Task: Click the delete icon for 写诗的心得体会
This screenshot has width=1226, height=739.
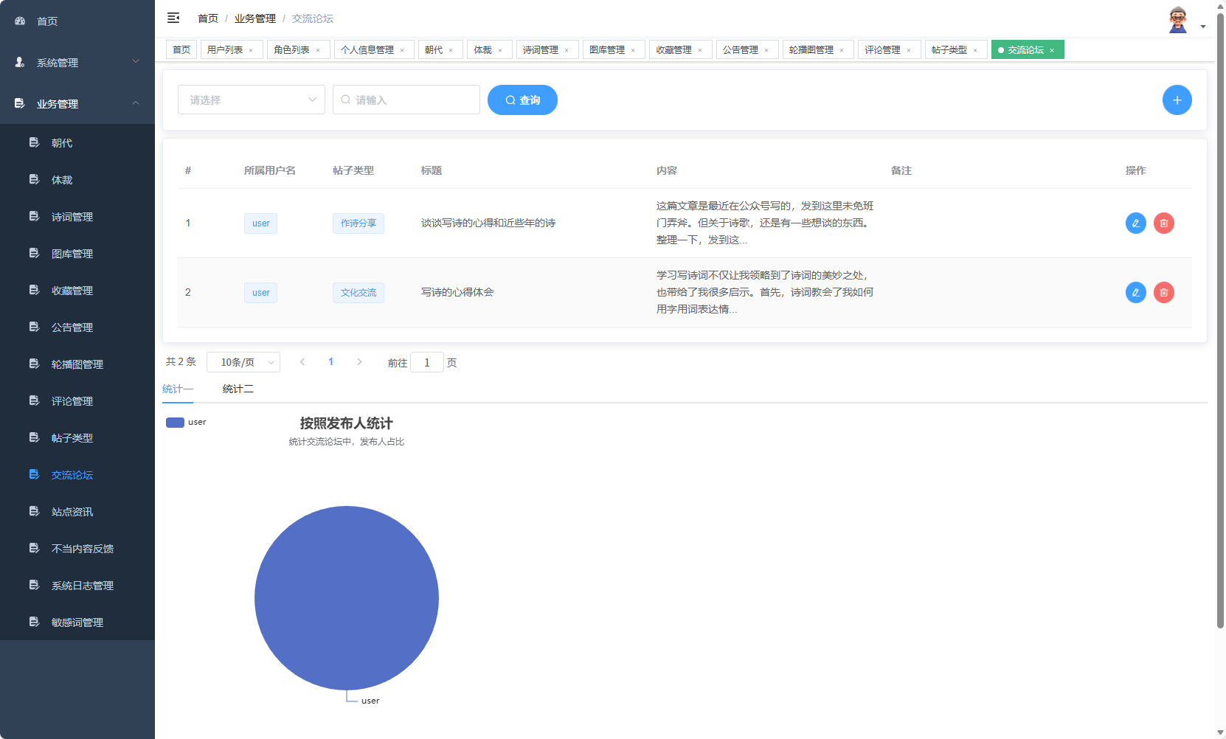Action: (1164, 292)
